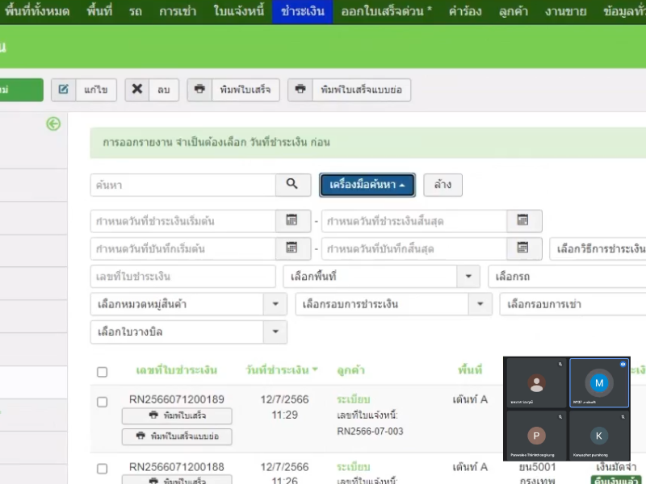The height and width of the screenshot is (484, 646).
Task: Open the เลือกหมวดหมู่สินค้า dropdown
Action: click(189, 305)
